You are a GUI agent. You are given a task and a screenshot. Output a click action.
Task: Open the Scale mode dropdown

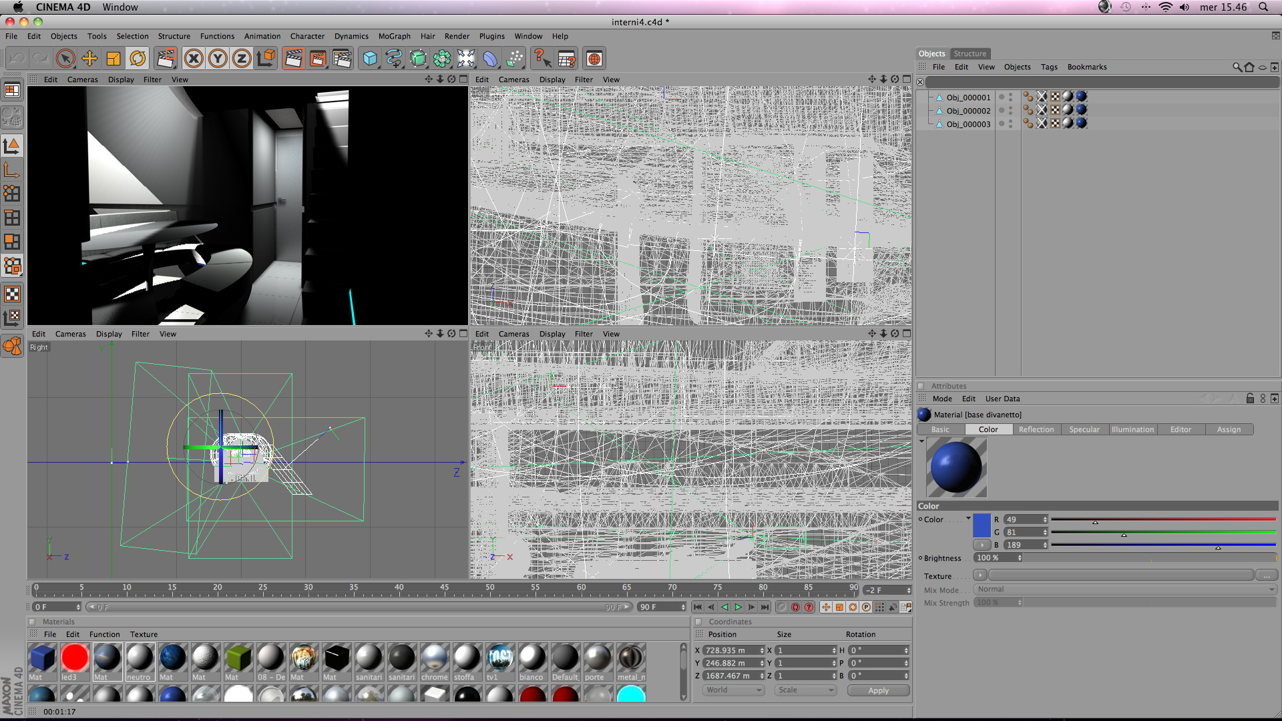[x=805, y=690]
